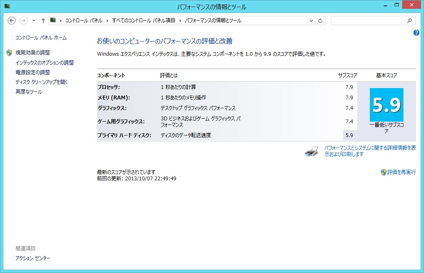This screenshot has width=424, height=273.
Task: Click the 1 秒あたりの計算 description
Action: [178, 87]
